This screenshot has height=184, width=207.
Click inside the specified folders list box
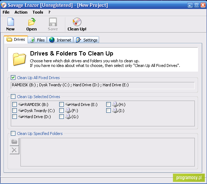click(x=108, y=152)
